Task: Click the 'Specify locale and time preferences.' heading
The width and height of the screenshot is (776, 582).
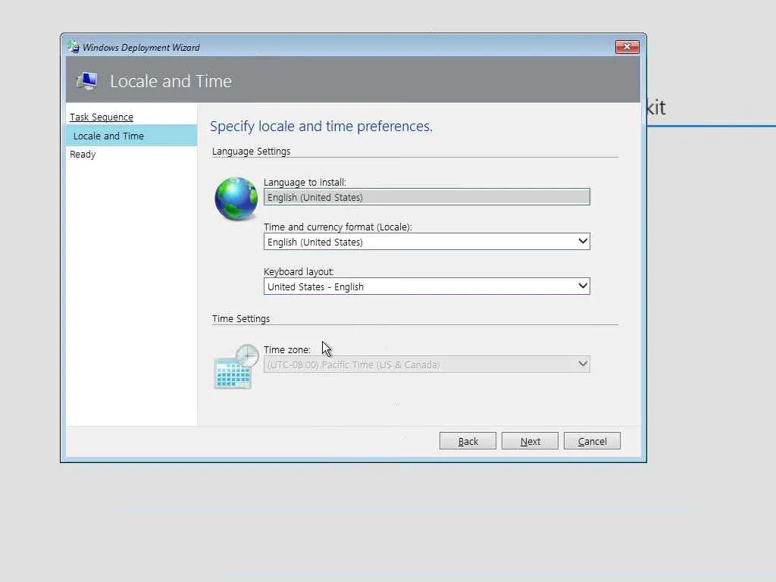Action: (x=321, y=127)
